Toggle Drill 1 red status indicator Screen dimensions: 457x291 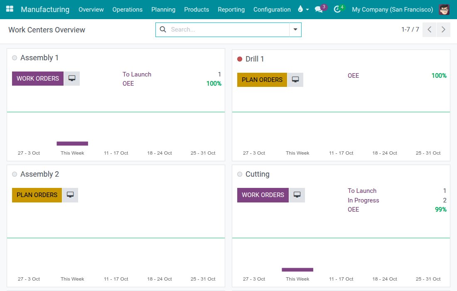pyautogui.click(x=240, y=59)
